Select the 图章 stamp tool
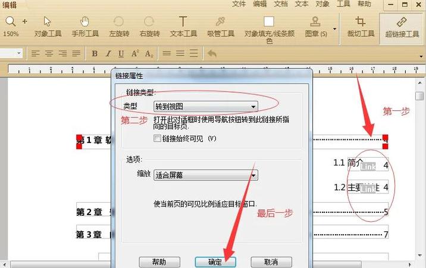 coord(315,27)
